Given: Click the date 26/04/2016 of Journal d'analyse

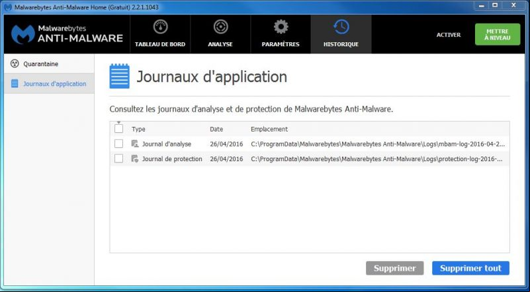Looking at the screenshot, I should [226, 144].
